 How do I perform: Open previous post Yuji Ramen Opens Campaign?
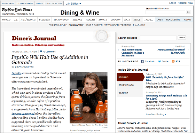tap(133, 53)
